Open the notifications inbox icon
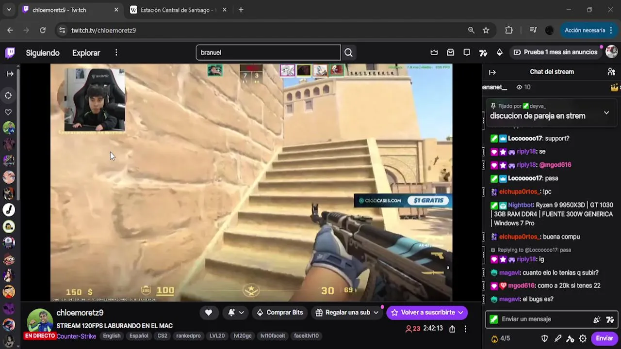Image resolution: width=621 pixels, height=349 pixels. tap(451, 52)
